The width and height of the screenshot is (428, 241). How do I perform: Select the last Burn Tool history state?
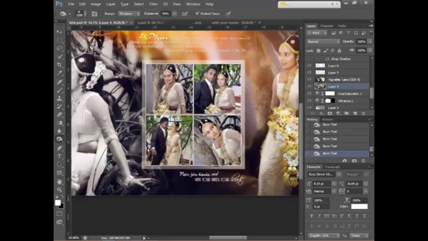tap(338, 153)
